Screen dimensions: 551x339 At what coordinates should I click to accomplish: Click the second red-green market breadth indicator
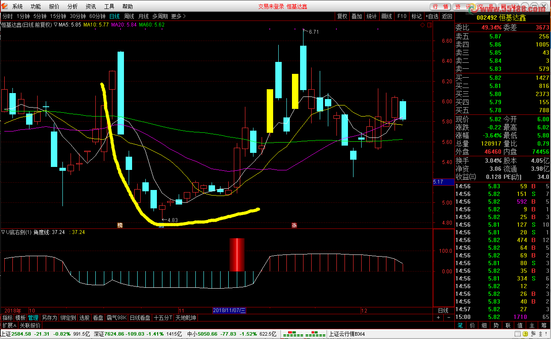click(x=315, y=333)
